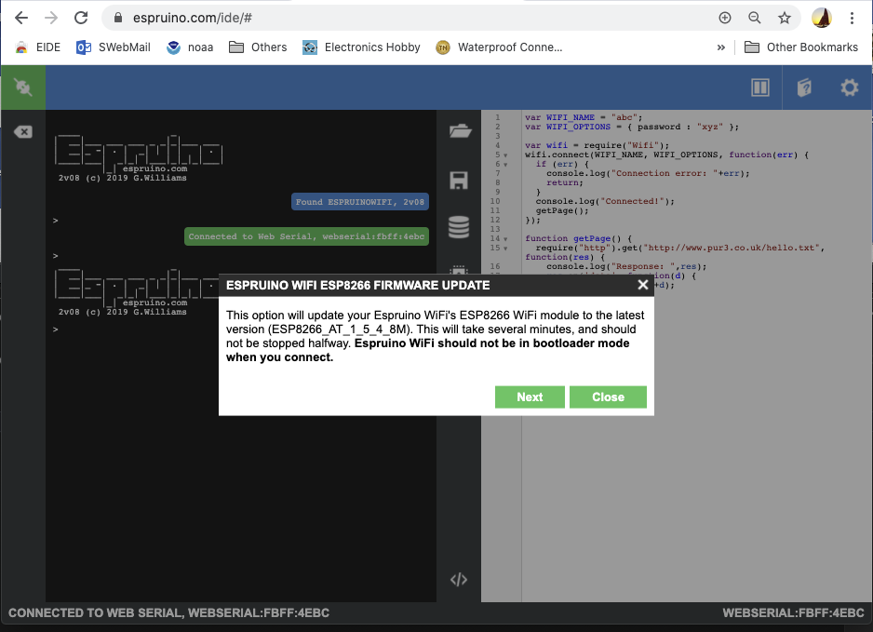Open the Electronics Hobby bookmark

point(361,47)
